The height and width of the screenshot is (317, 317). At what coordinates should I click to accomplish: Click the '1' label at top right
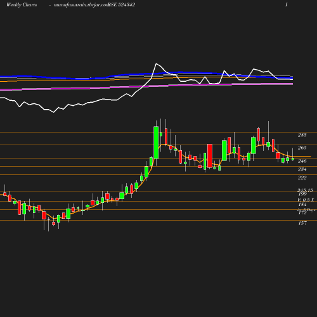[287, 5]
